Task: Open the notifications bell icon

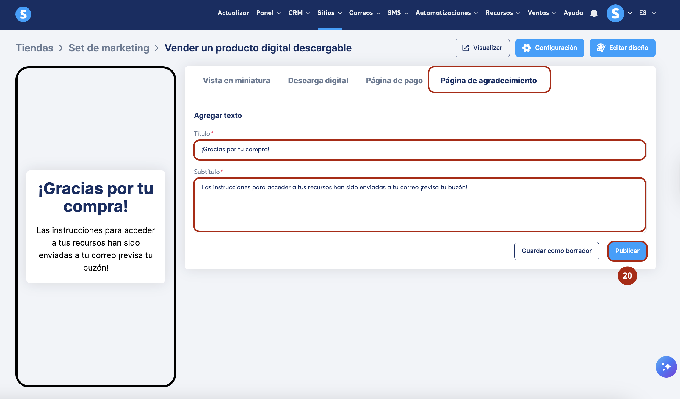Action: tap(594, 13)
